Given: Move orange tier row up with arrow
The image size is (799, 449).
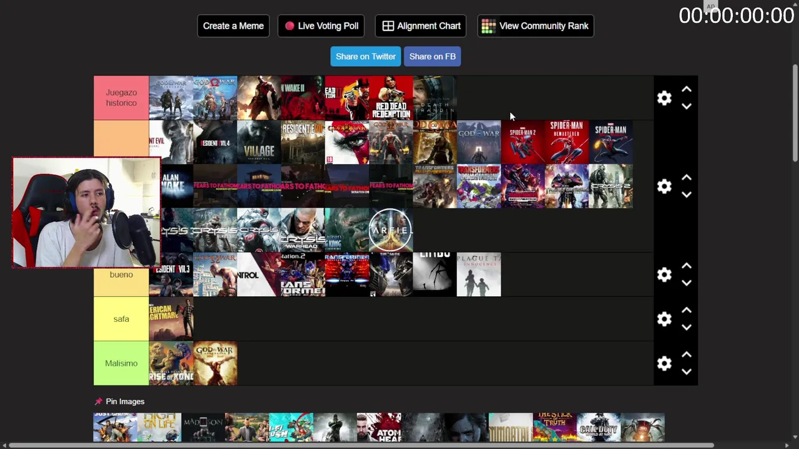Looking at the screenshot, I should point(687,178).
